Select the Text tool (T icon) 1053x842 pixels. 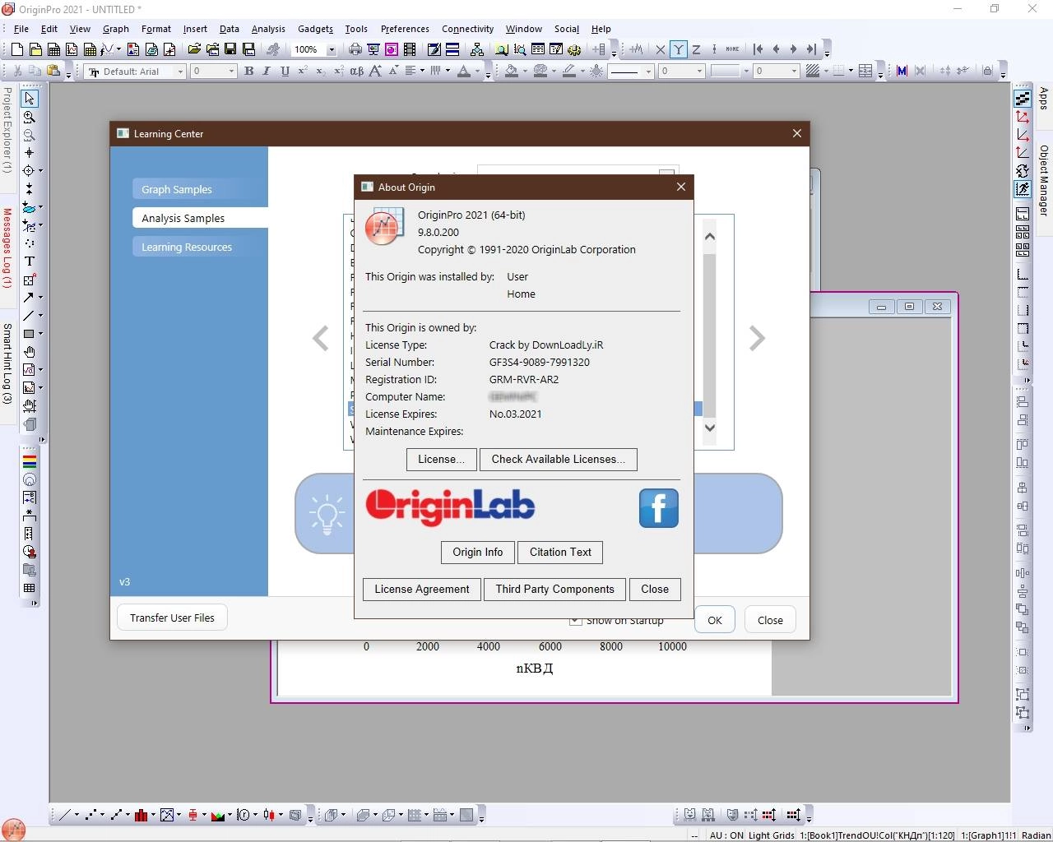point(30,261)
